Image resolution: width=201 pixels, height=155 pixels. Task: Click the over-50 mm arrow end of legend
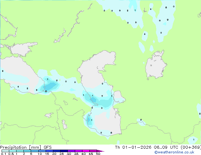click(101, 151)
